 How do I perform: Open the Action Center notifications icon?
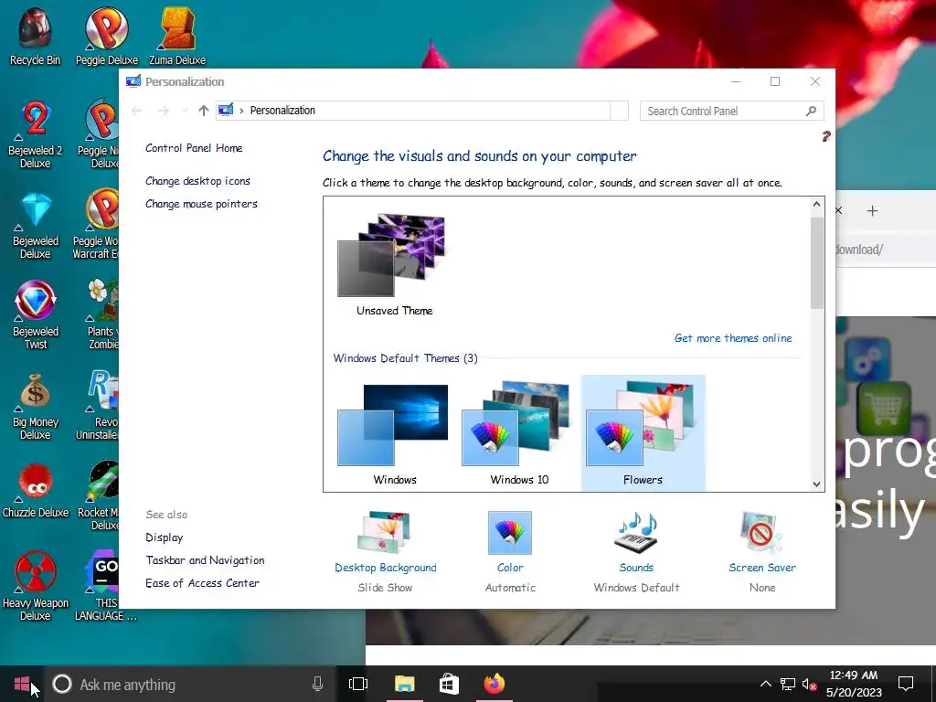906,684
